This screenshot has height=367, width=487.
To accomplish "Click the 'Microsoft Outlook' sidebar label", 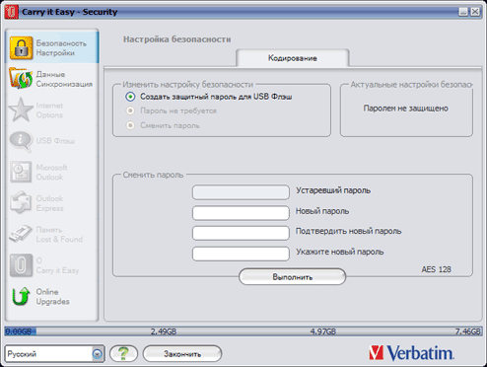I will pyautogui.click(x=51, y=173).
